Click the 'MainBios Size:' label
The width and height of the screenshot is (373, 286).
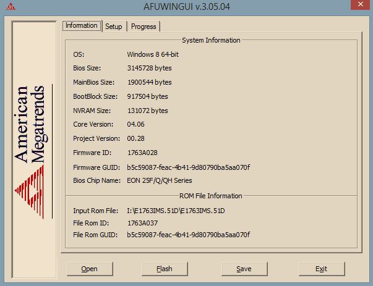[x=94, y=82]
